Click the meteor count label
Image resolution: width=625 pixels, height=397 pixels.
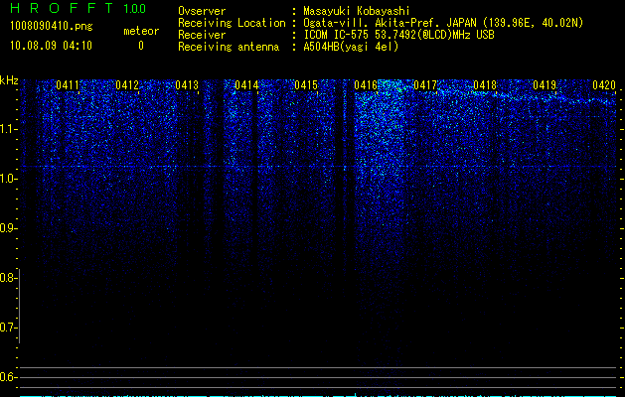(x=141, y=31)
